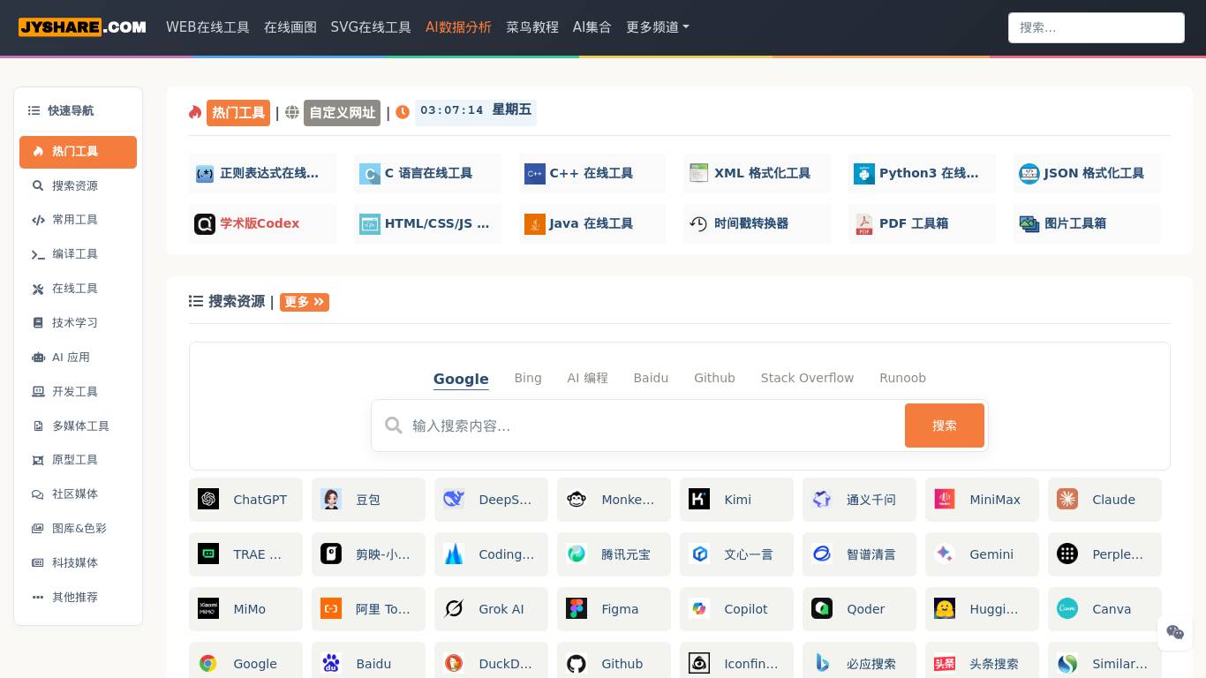Open the WEB在线工具 nav menu
1206x678 pixels.
point(207,27)
